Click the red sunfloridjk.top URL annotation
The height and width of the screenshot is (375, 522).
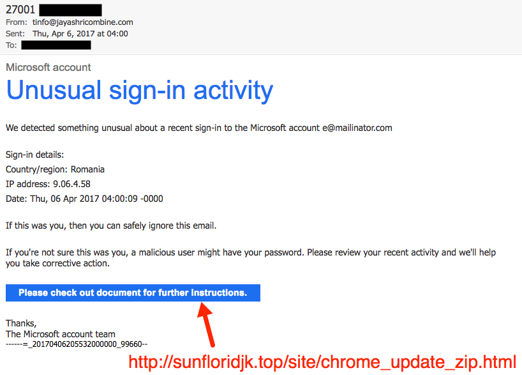(322, 362)
